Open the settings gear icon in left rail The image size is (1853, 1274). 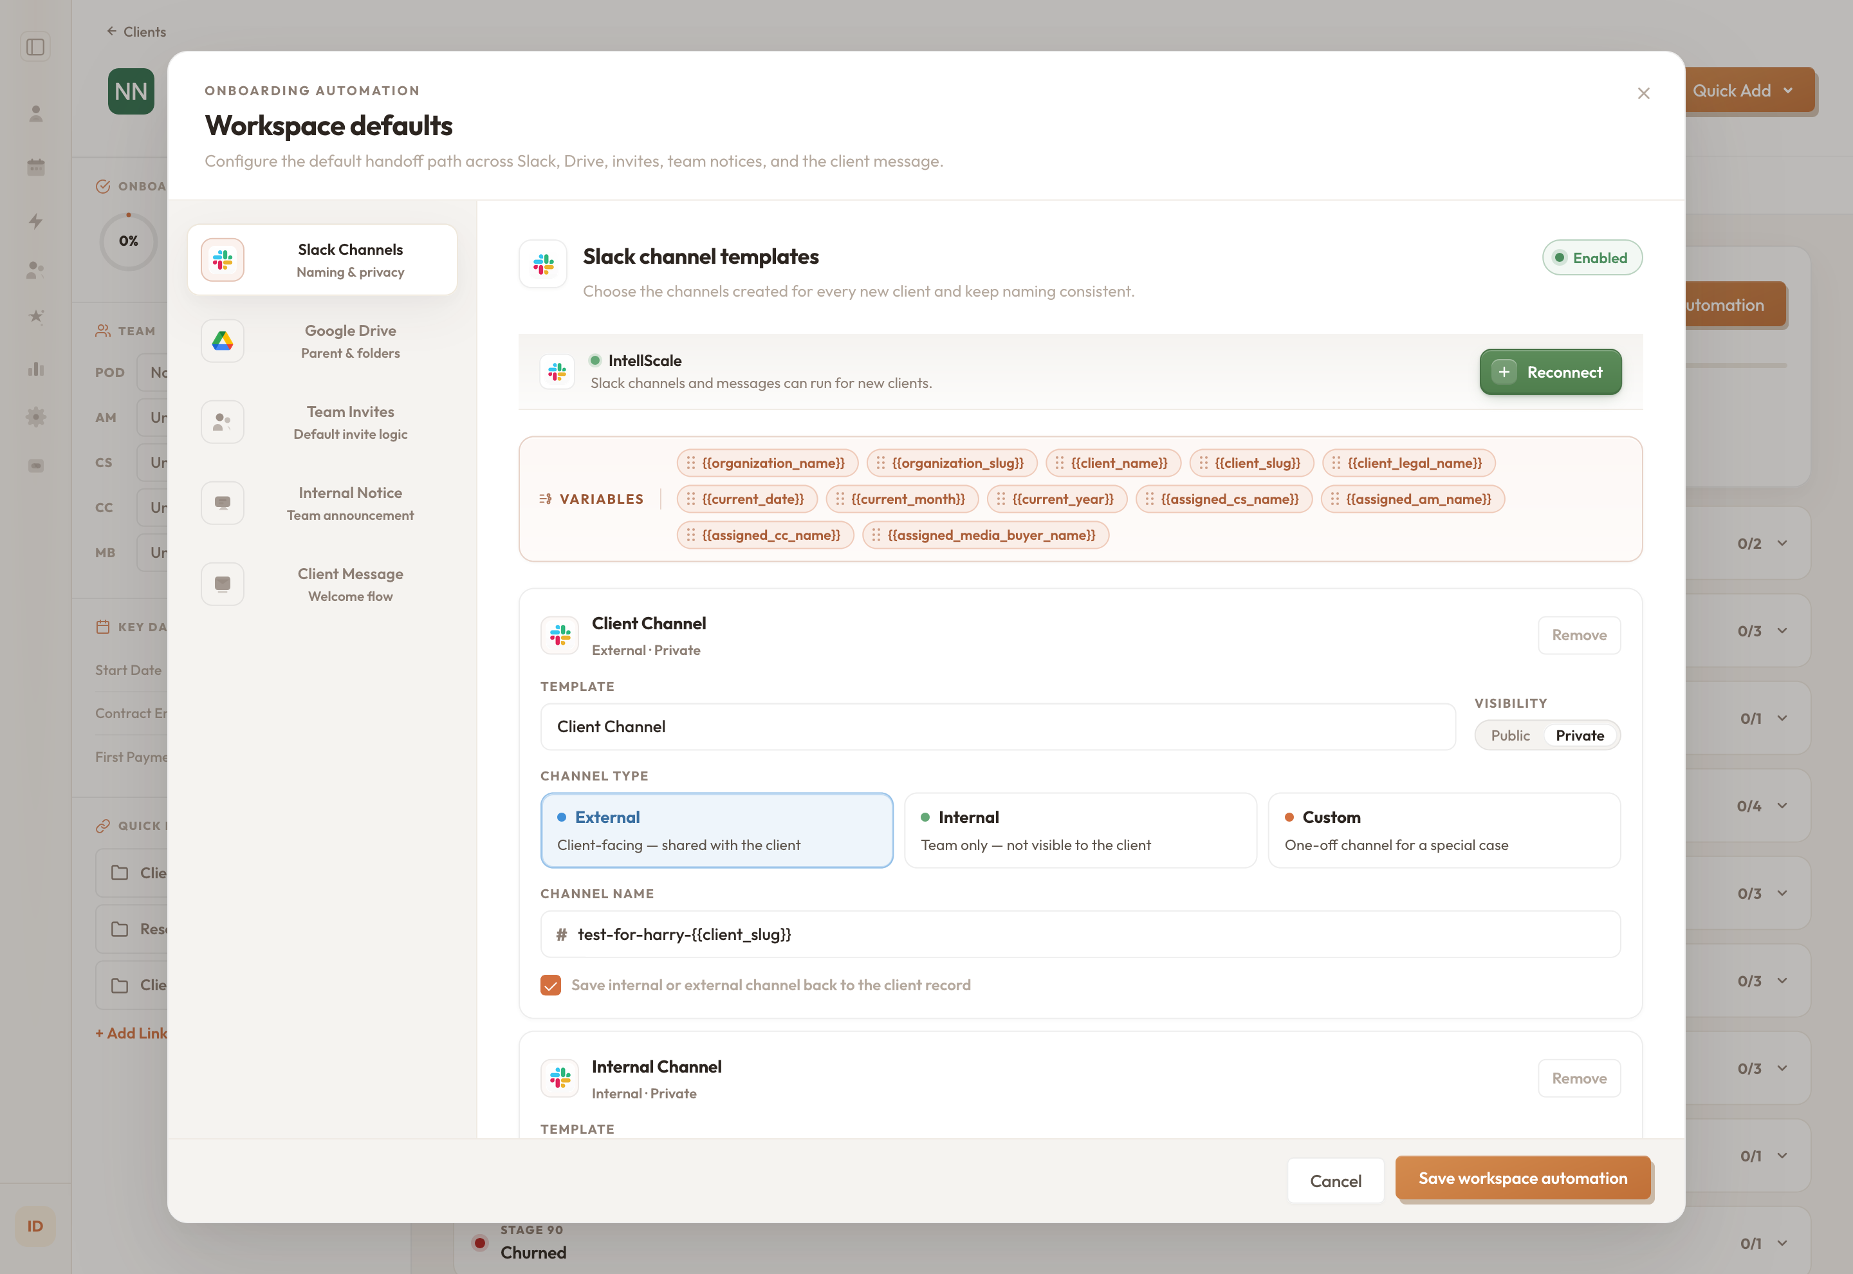tap(36, 417)
